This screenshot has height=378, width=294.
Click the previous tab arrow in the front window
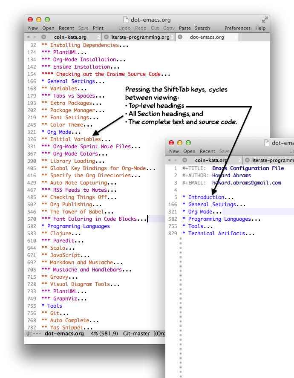169,160
